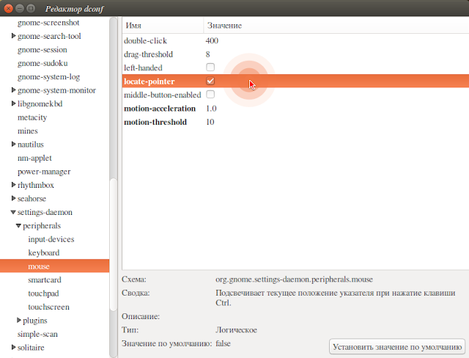Click the double-click value 400
Viewport: 469px width, 358px height.
[x=212, y=40]
